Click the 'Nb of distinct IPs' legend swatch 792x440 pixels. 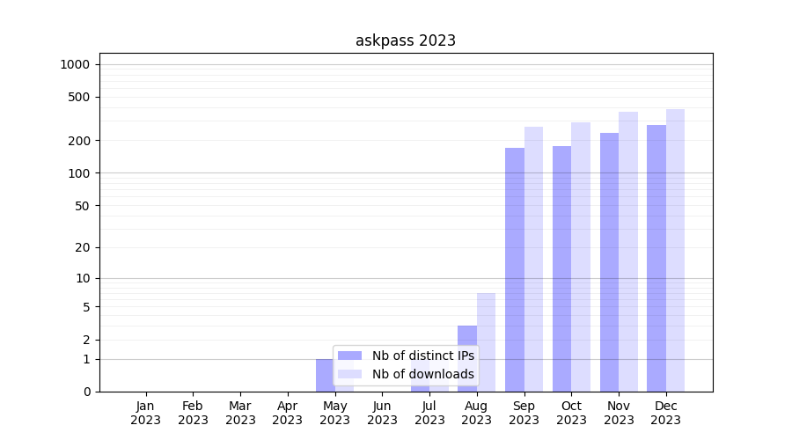pyautogui.click(x=349, y=356)
